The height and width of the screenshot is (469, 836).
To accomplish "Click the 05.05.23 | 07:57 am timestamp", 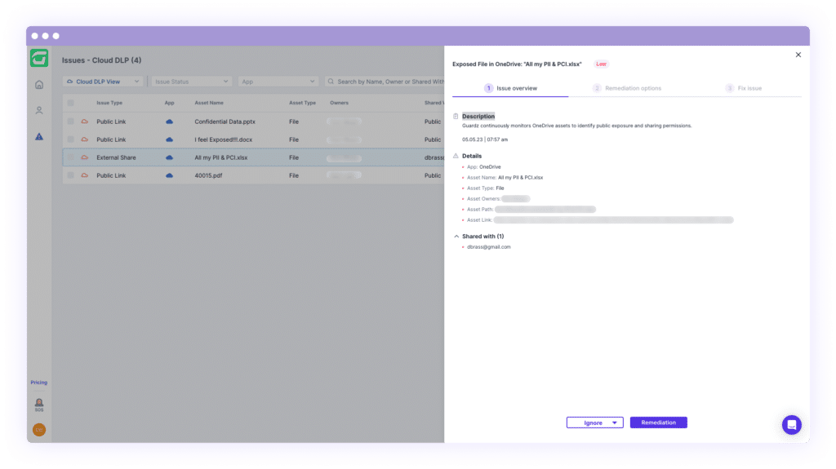I will (485, 139).
